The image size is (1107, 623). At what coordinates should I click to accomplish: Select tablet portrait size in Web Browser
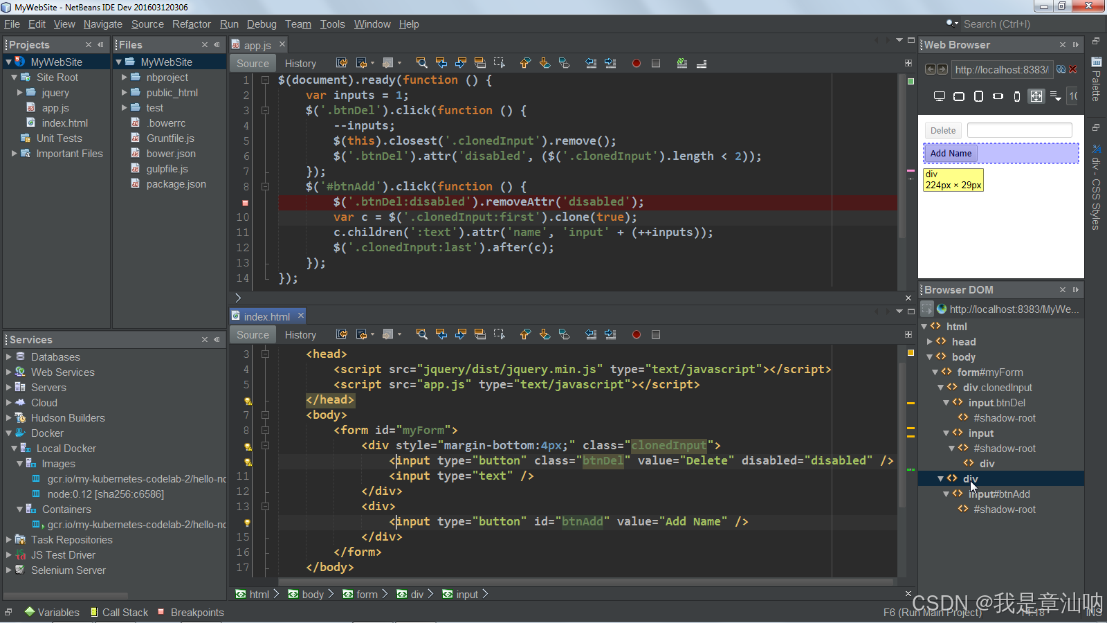(978, 96)
